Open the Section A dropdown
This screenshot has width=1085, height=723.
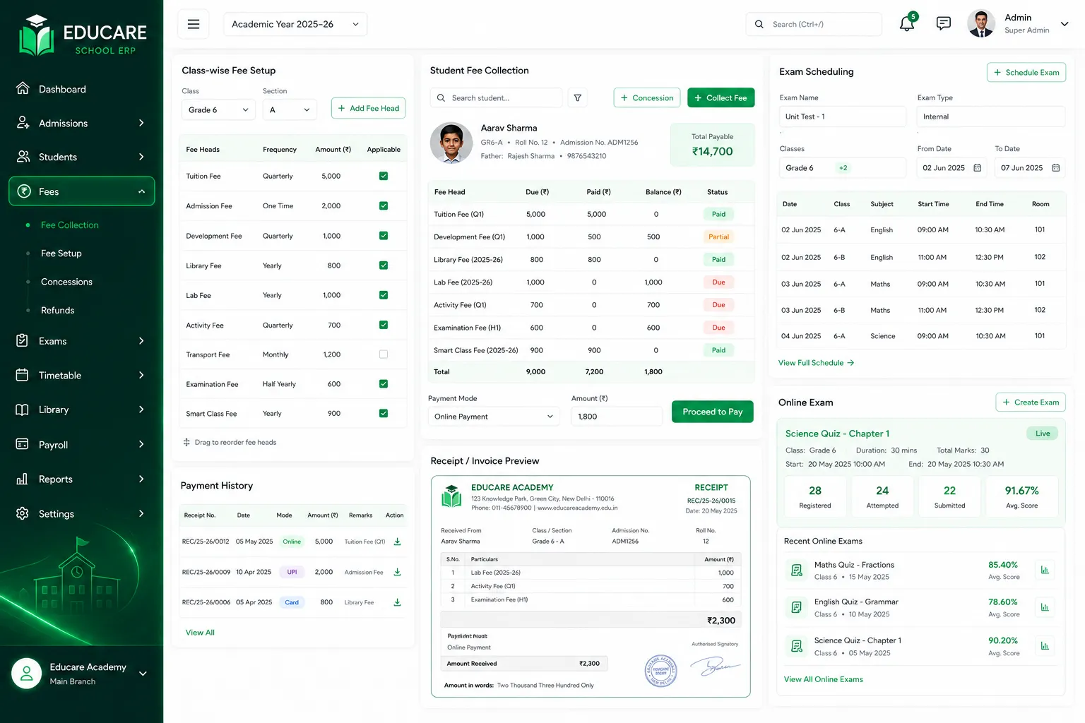(290, 109)
